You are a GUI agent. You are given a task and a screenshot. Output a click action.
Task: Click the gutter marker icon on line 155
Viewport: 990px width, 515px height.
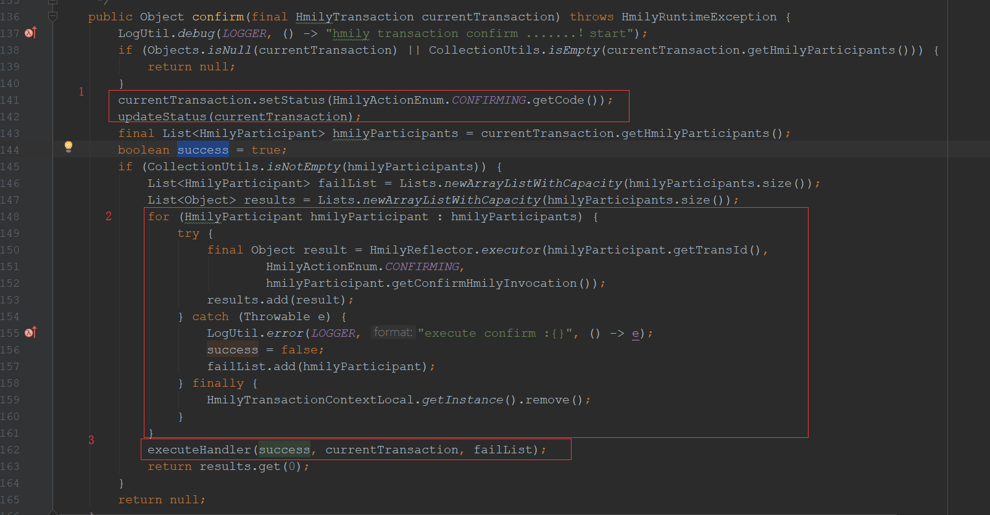click(x=31, y=332)
